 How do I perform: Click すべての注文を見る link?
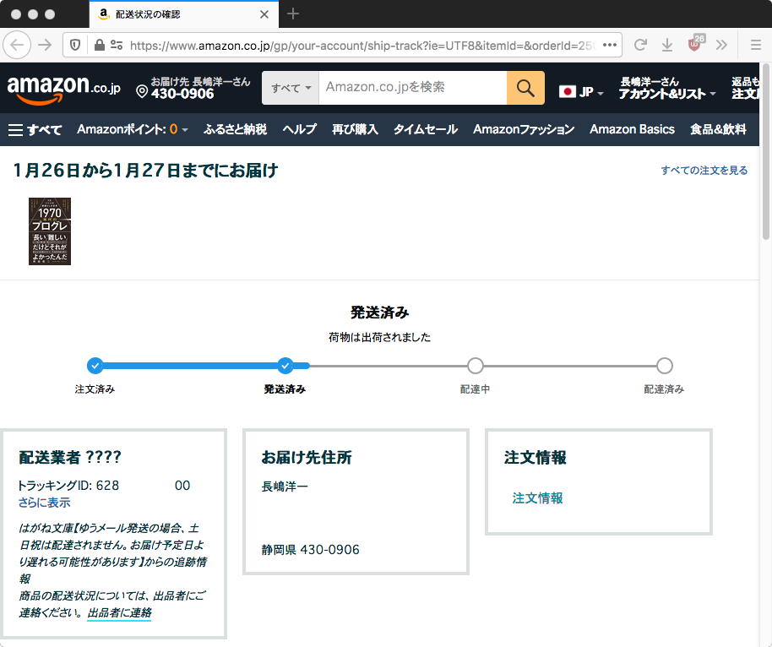coord(704,171)
